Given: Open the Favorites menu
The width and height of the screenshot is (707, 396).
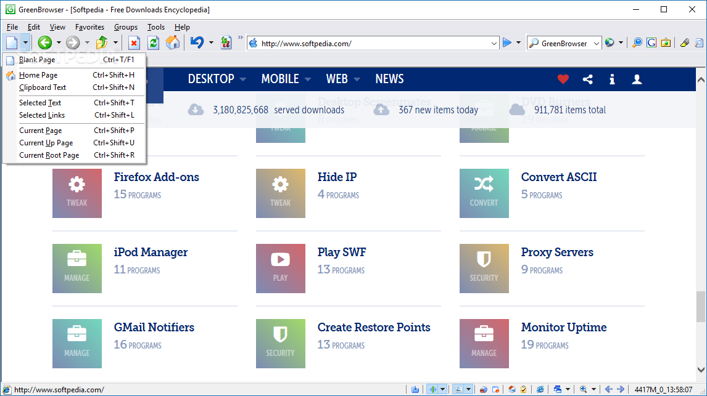Looking at the screenshot, I should [89, 27].
